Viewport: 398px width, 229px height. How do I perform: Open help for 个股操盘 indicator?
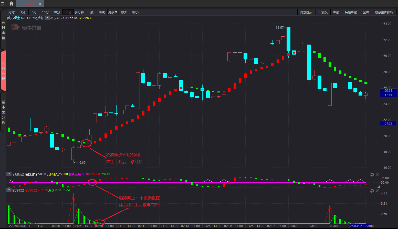click(9, 174)
